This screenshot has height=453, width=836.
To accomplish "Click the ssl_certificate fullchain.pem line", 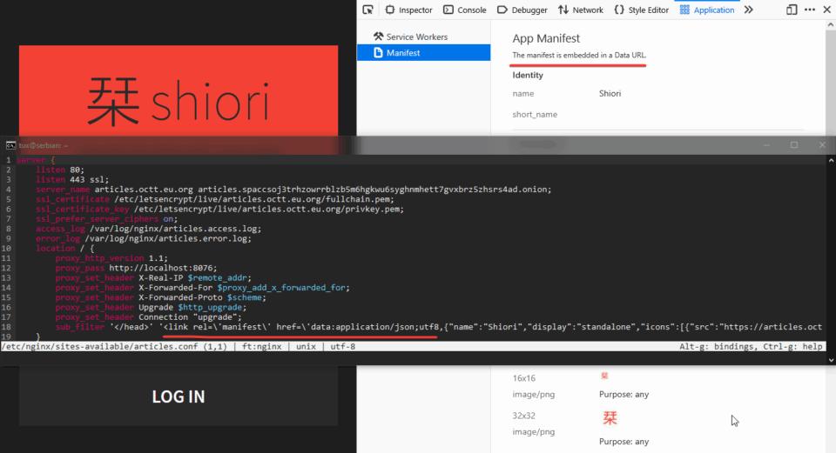I will [x=215, y=199].
